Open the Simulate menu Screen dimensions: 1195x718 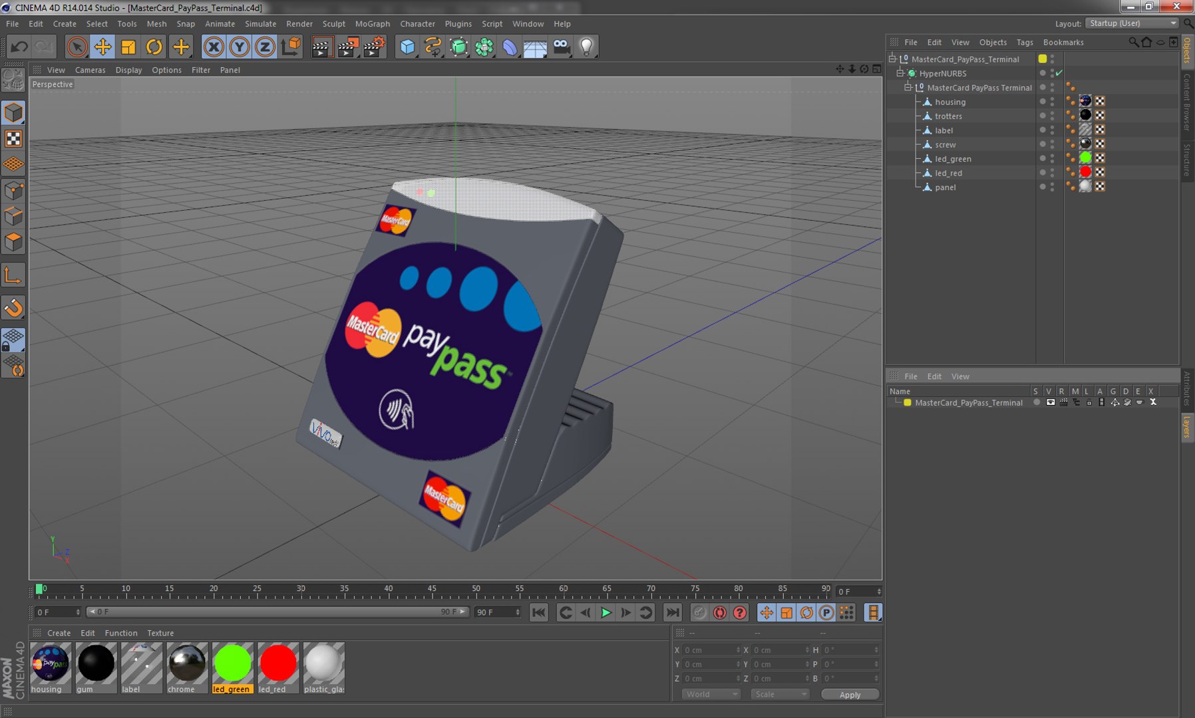260,23
